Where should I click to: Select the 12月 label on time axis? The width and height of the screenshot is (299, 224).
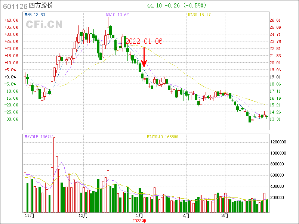click(x=83, y=216)
